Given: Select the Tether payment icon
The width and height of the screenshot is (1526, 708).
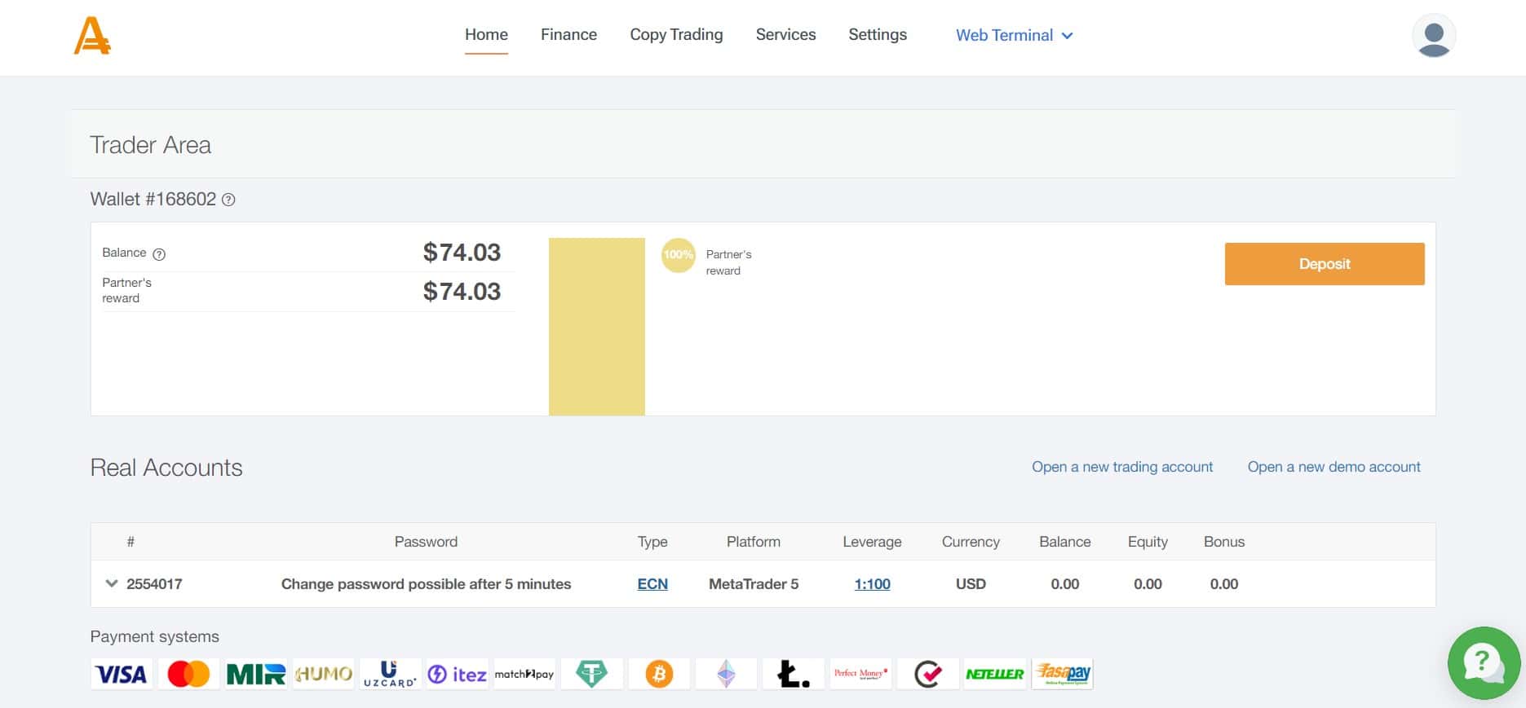Looking at the screenshot, I should click(x=592, y=674).
